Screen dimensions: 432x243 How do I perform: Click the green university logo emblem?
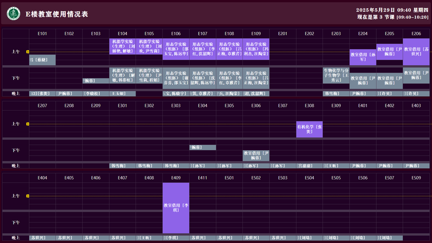click(12, 13)
